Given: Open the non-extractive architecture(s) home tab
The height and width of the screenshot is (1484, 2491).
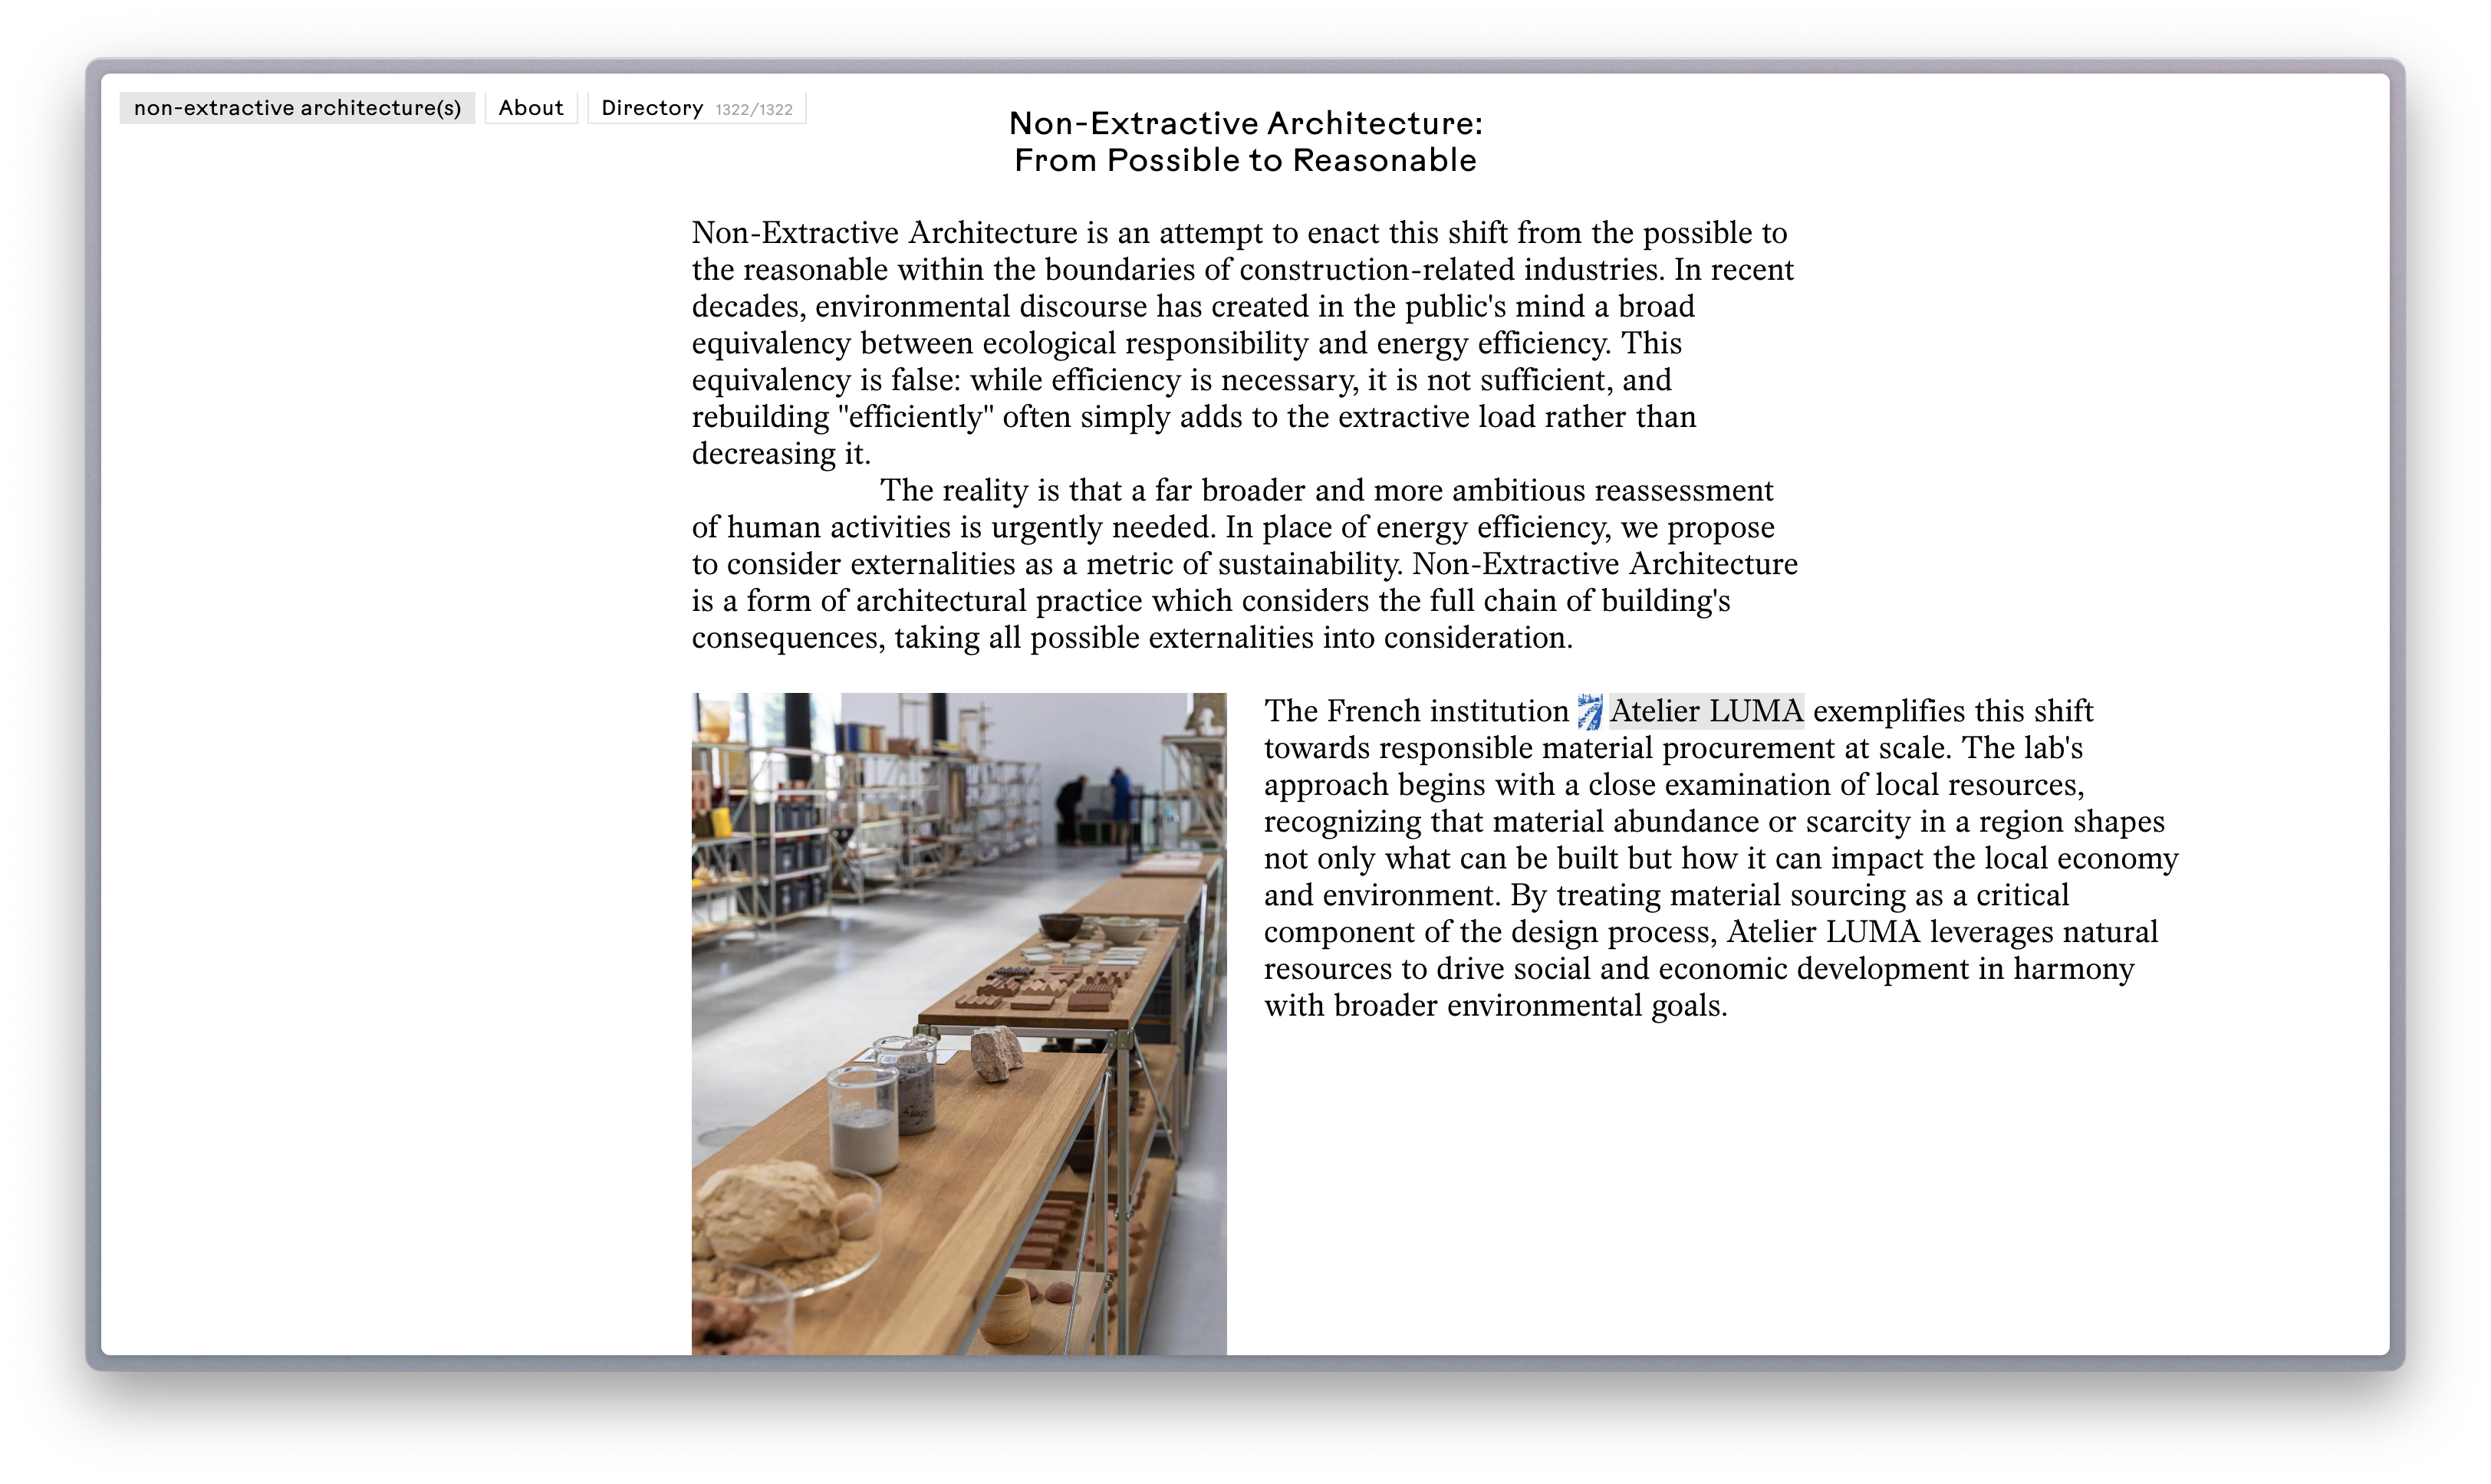Looking at the screenshot, I should click(x=297, y=108).
